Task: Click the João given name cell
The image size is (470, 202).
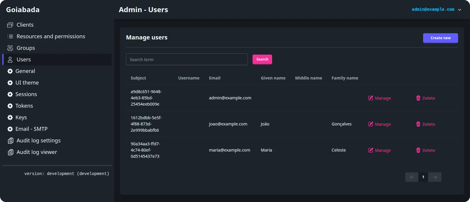Action: (265, 124)
